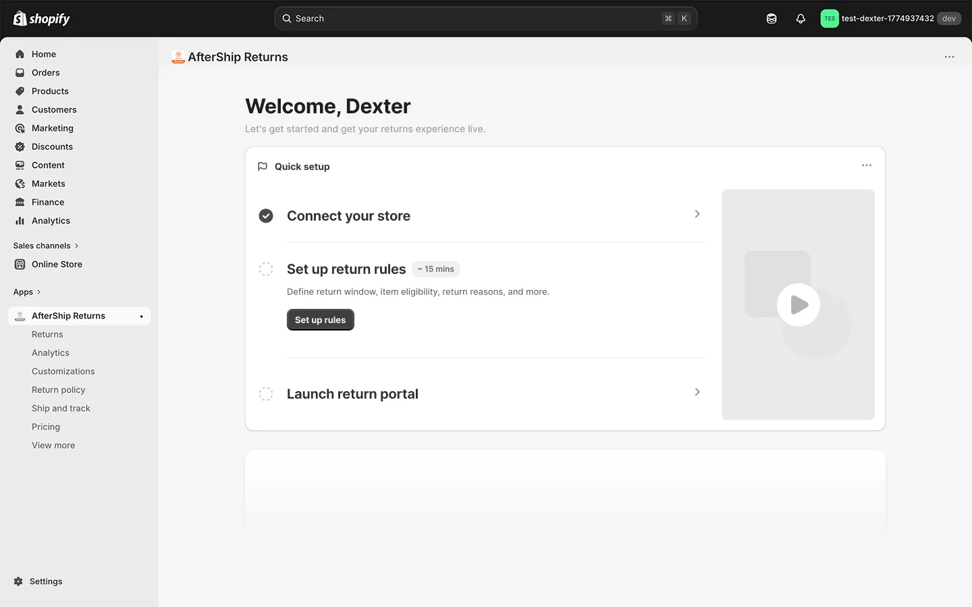Image resolution: width=972 pixels, height=607 pixels.
Task: Click the Settings gear icon
Action: coord(18,581)
